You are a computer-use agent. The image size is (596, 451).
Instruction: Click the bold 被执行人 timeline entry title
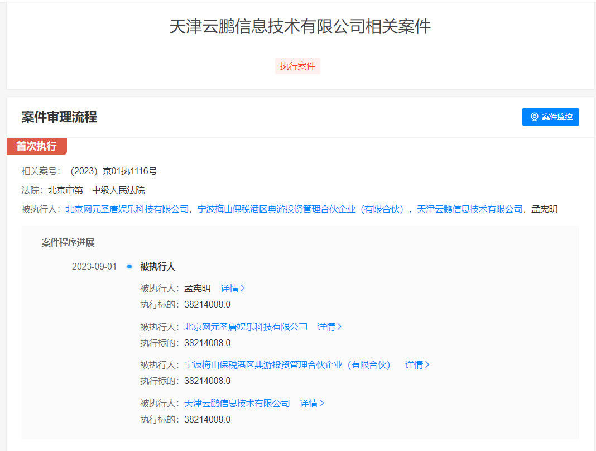[x=158, y=267]
